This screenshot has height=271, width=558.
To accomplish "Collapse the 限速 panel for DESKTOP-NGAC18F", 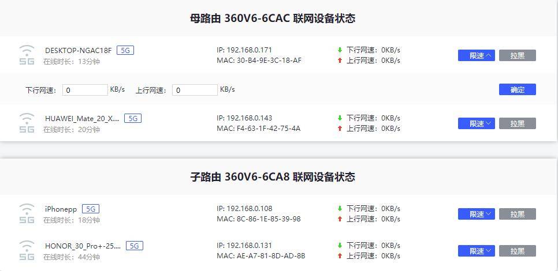I will tap(476, 55).
